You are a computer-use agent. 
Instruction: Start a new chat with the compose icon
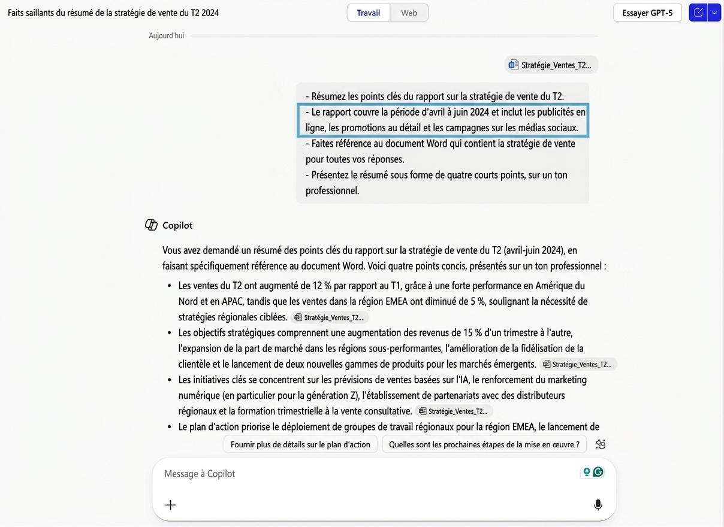pos(698,13)
